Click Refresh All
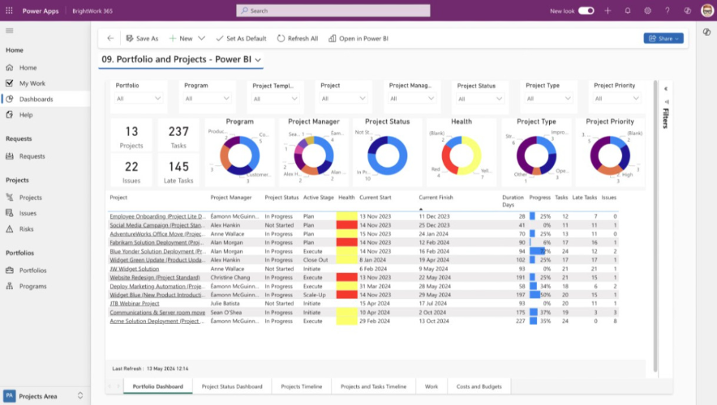Image resolution: width=717 pixels, height=405 pixels. [298, 38]
